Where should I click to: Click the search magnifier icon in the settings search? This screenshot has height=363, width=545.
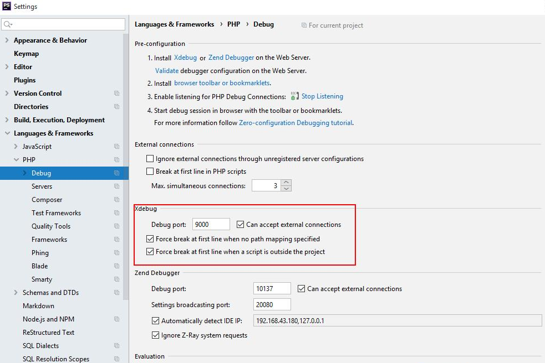coord(8,24)
